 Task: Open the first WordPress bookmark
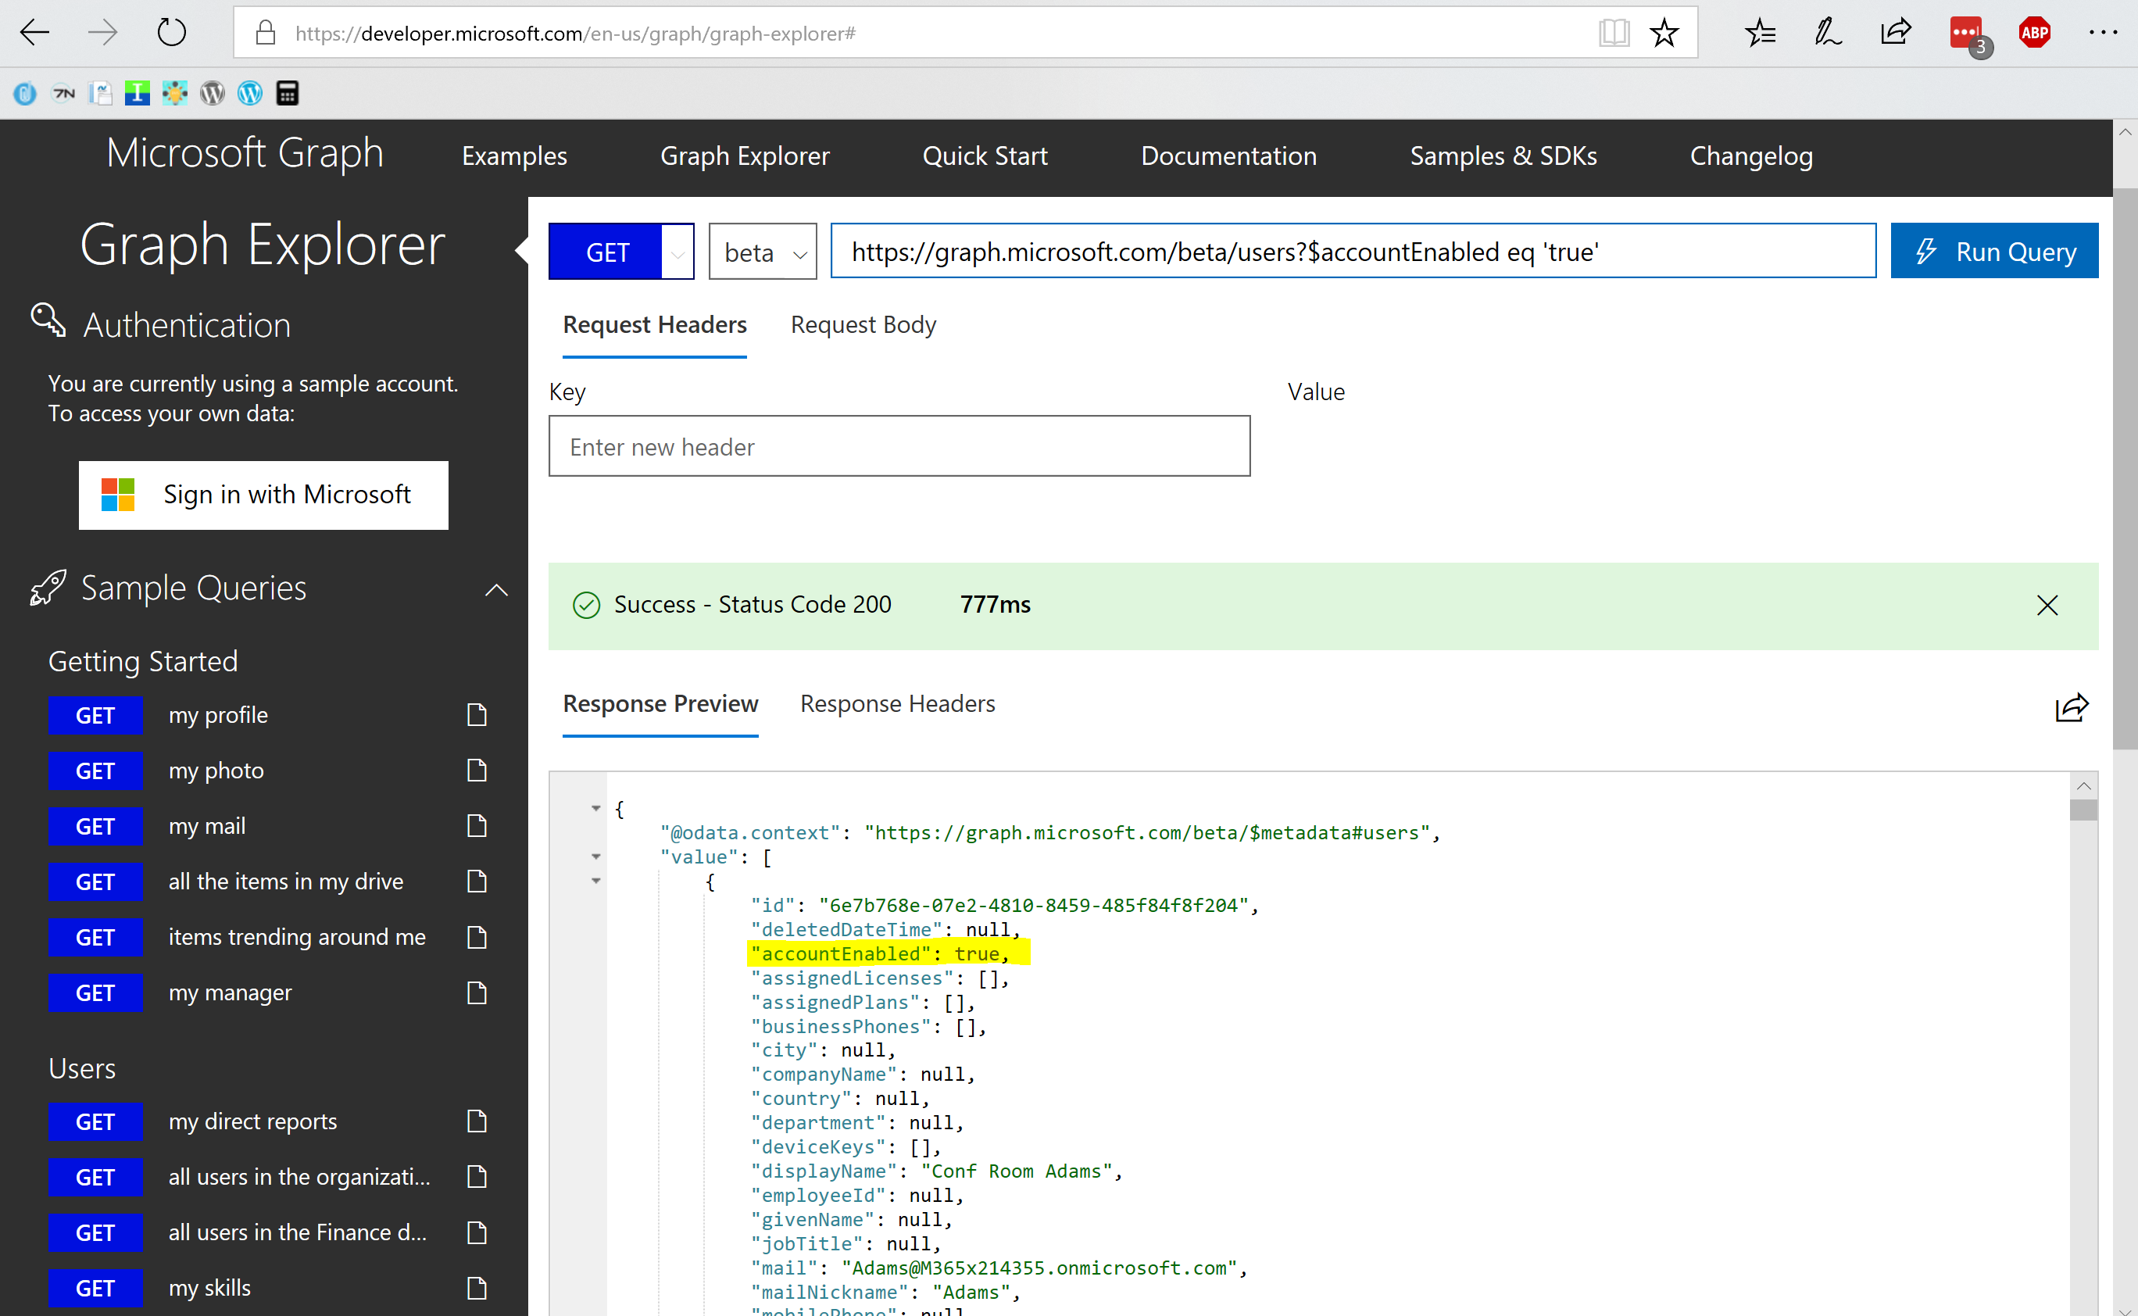click(x=213, y=92)
